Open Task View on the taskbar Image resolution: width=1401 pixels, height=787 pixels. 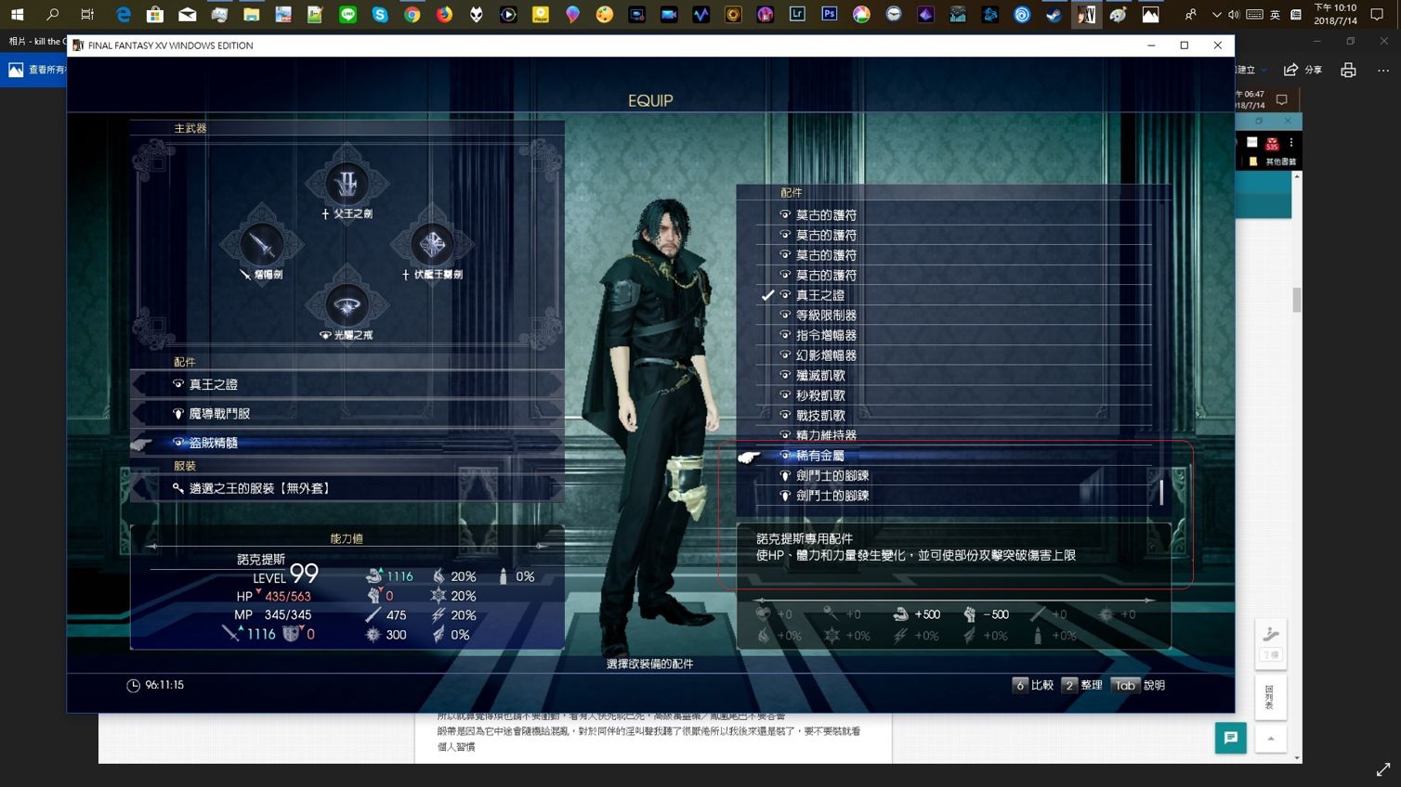87,15
